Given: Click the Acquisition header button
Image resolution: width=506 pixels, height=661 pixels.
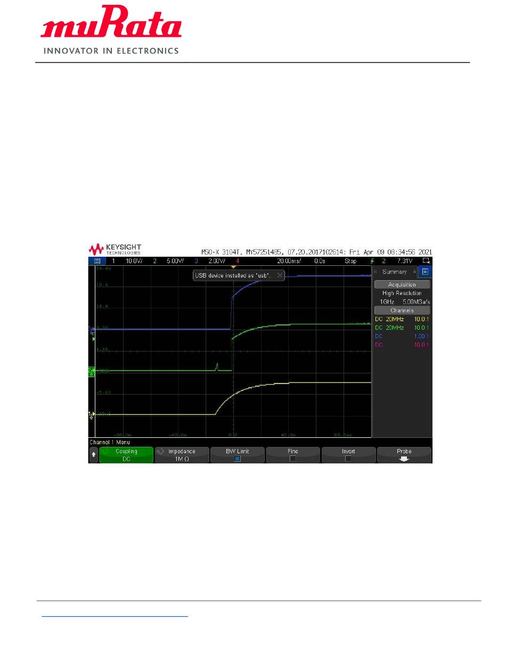Looking at the screenshot, I should click(402, 284).
